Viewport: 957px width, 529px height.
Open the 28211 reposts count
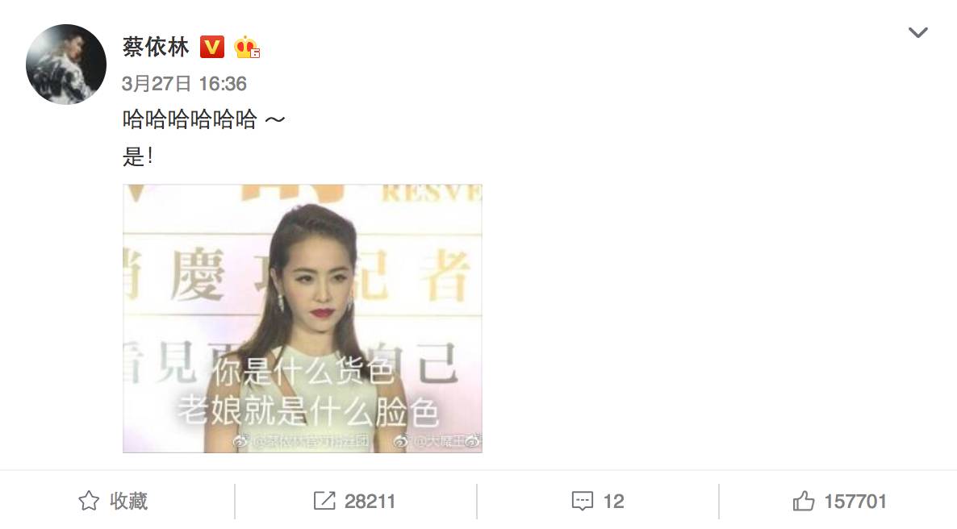click(x=370, y=502)
